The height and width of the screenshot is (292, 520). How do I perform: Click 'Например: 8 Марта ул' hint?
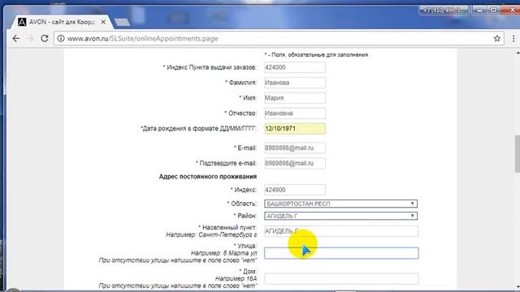(x=224, y=253)
